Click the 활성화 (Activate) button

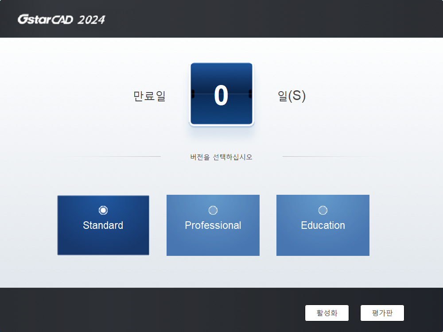pos(327,313)
